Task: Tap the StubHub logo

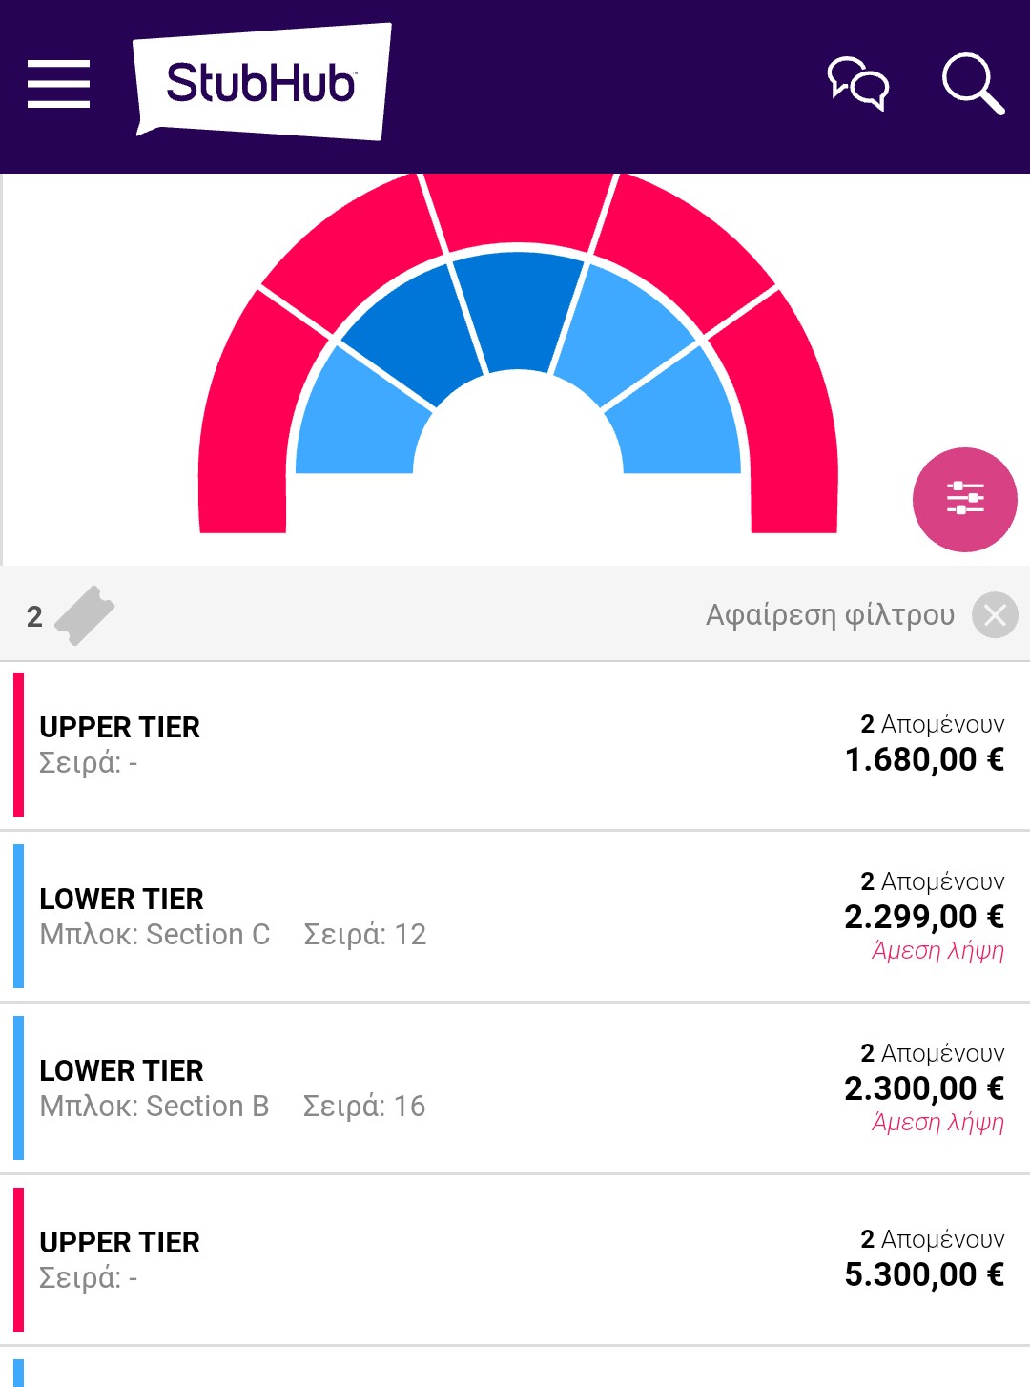Action: click(260, 83)
